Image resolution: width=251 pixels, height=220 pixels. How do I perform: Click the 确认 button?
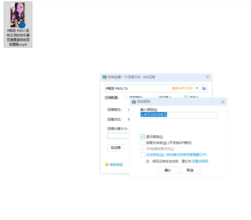click(168, 170)
